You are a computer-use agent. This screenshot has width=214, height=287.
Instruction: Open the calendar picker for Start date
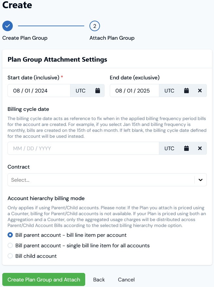(97, 91)
